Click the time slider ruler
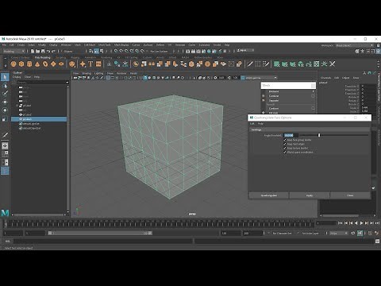 (160, 224)
